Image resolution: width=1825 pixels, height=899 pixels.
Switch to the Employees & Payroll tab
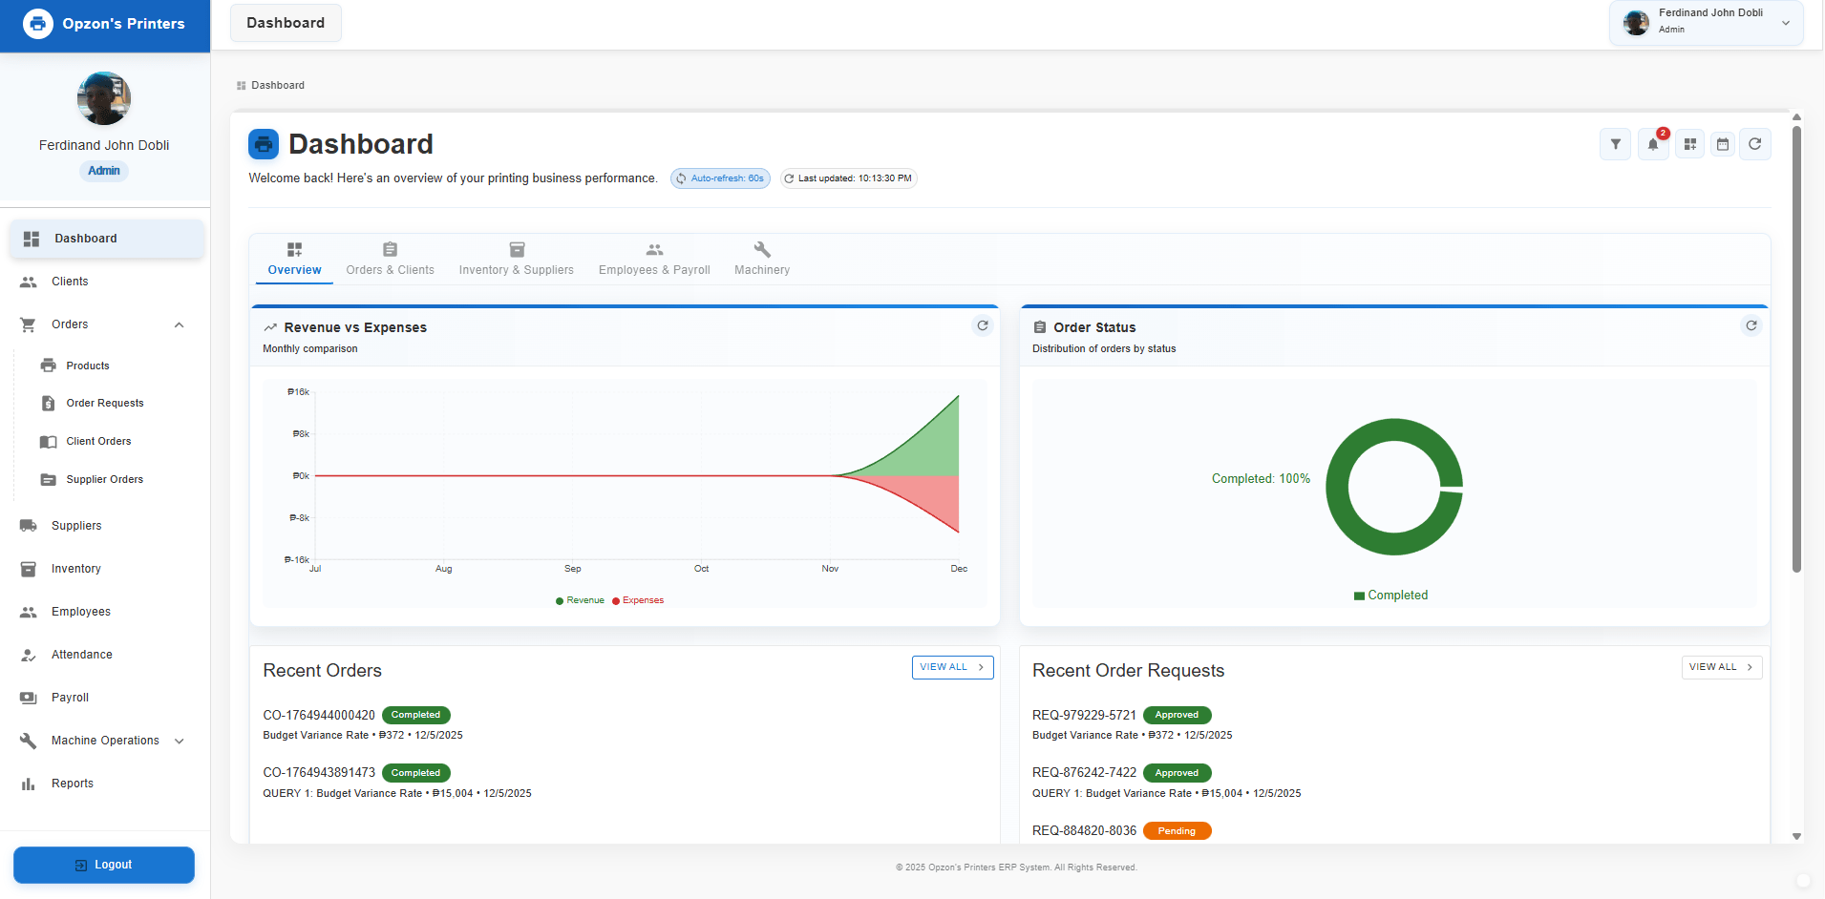(654, 259)
